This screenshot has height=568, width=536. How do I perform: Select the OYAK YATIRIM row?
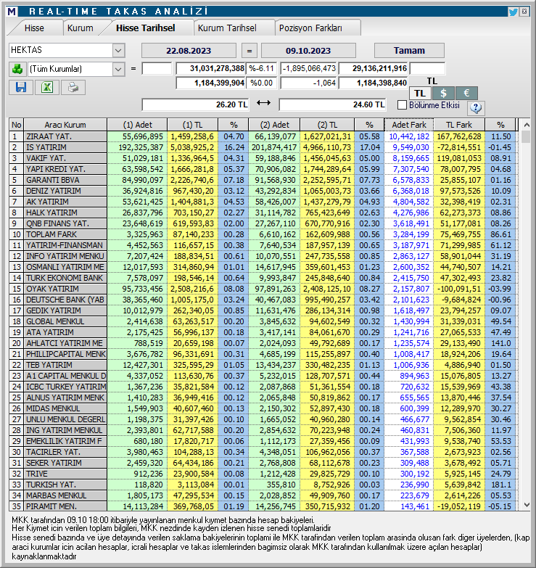[x=263, y=289]
